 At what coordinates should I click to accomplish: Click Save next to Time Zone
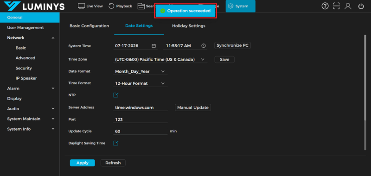224,60
